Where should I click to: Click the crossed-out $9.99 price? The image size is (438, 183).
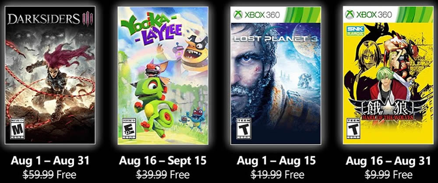tap(378, 175)
